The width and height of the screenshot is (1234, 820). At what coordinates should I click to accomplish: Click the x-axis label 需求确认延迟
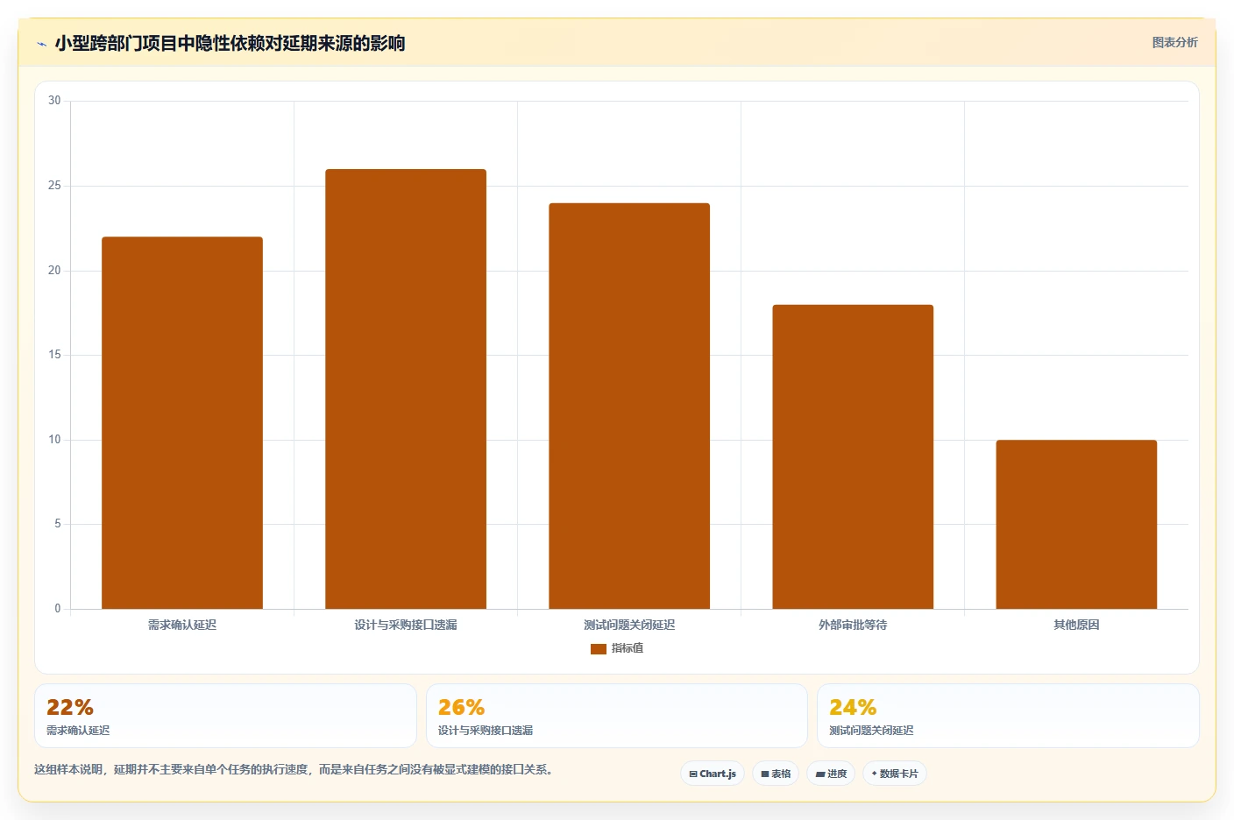182,625
